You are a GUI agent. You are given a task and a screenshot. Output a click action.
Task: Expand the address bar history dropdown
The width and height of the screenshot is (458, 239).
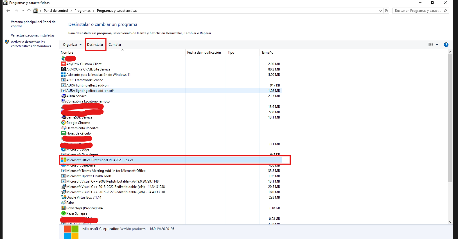[x=380, y=11]
